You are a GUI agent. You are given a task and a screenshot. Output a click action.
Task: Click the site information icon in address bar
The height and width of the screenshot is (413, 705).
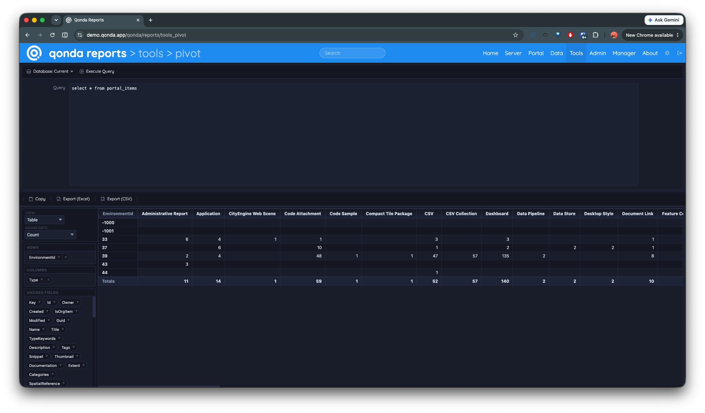pos(80,35)
